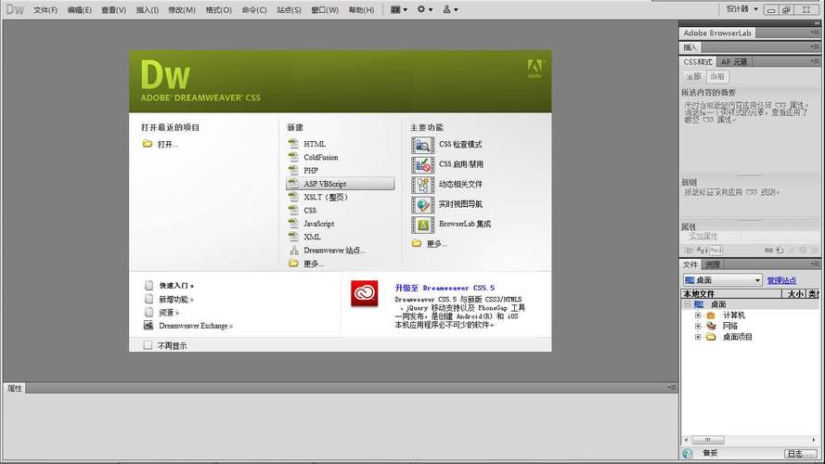This screenshot has width=825, height=464.
Task: Click the Dw logo in the menu bar
Action: coord(15,9)
